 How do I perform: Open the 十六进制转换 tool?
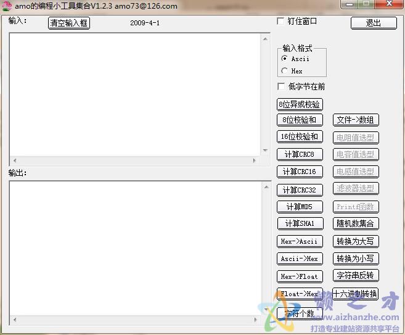tap(356, 294)
